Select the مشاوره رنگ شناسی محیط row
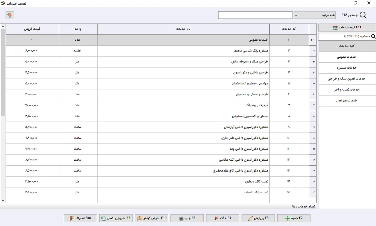376x226 pixels. pyautogui.click(x=161, y=51)
